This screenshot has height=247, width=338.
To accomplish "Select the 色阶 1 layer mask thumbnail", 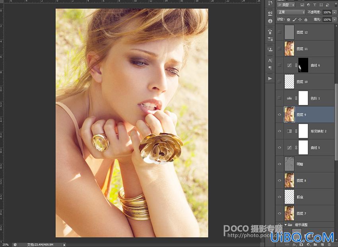I will click(x=303, y=98).
